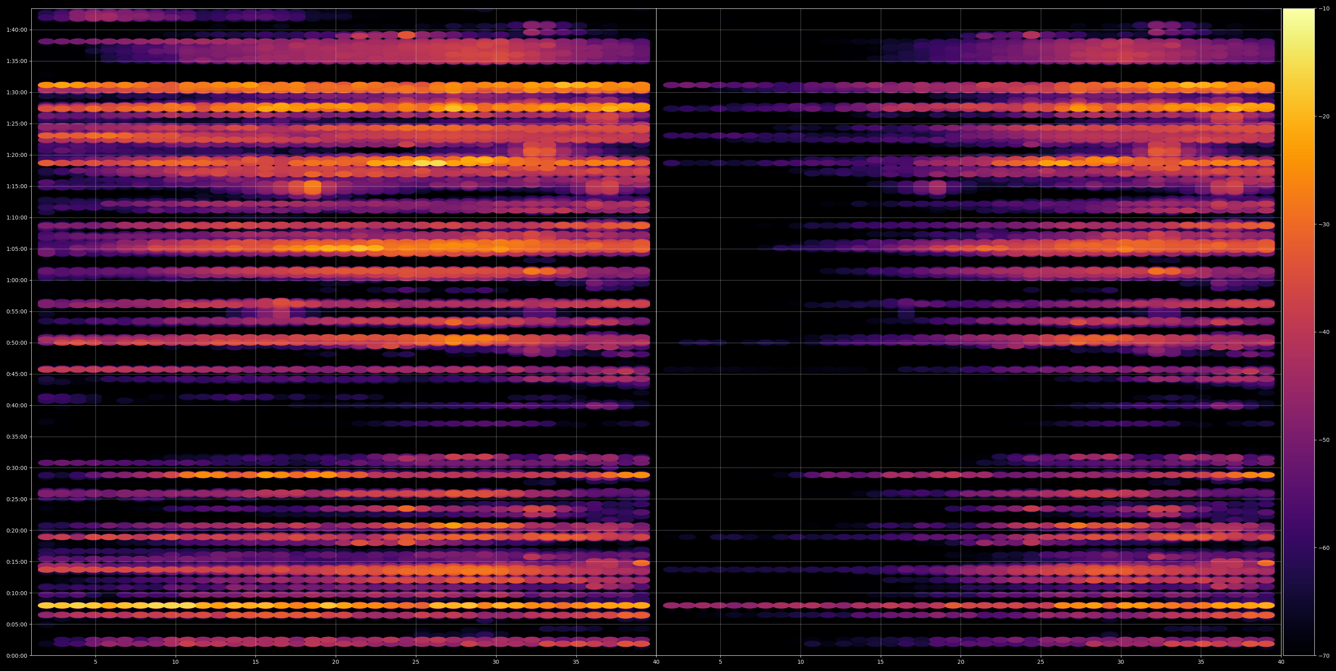Click the y-axis label 1:25:00
The image size is (1336, 671).
(16, 124)
